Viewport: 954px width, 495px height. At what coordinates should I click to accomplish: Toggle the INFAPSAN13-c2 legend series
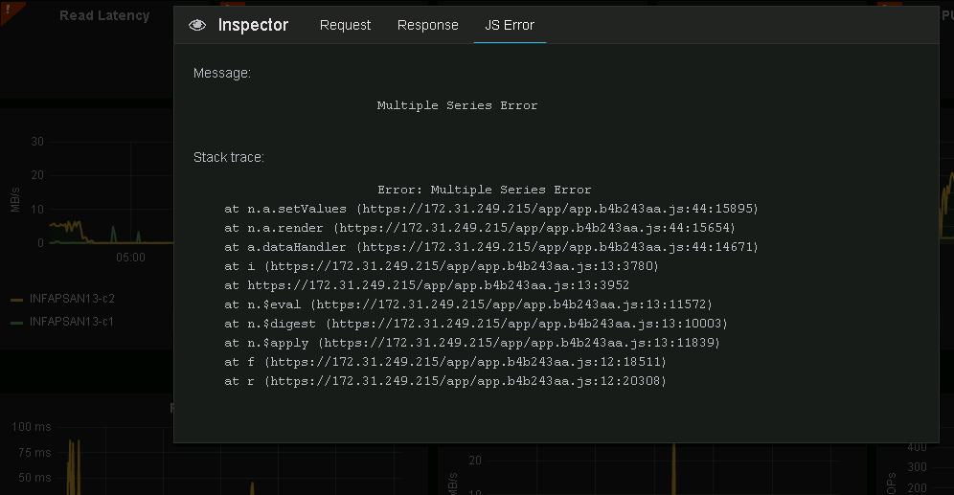[x=72, y=299]
